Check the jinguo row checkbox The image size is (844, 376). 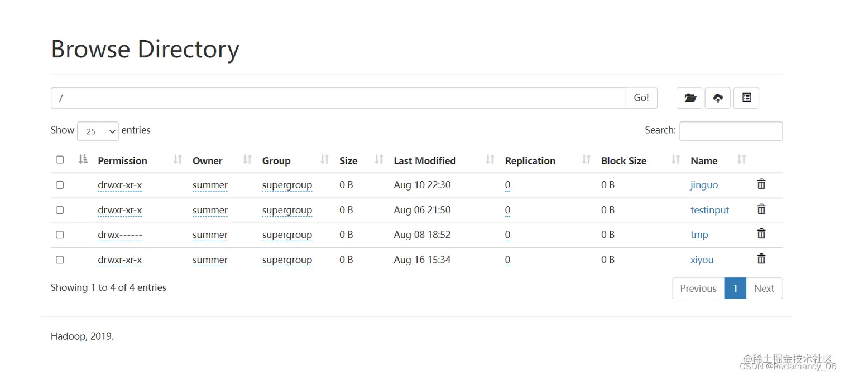[x=60, y=185]
